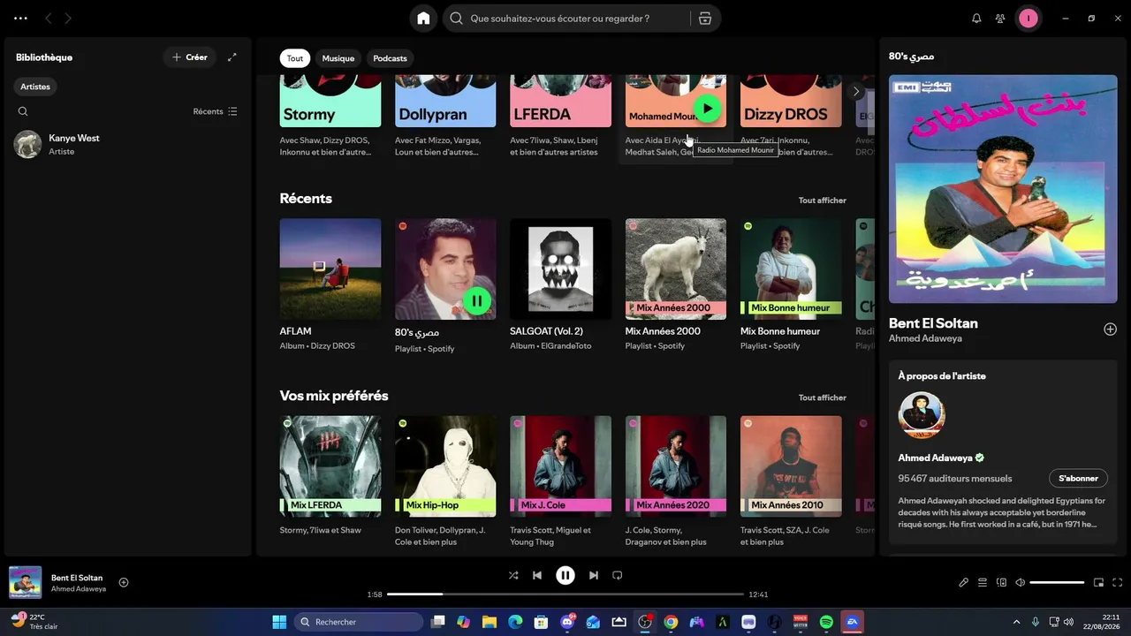1131x636 pixels.
Task: Click the Bent El Soltan album artwork
Action: [1003, 189]
